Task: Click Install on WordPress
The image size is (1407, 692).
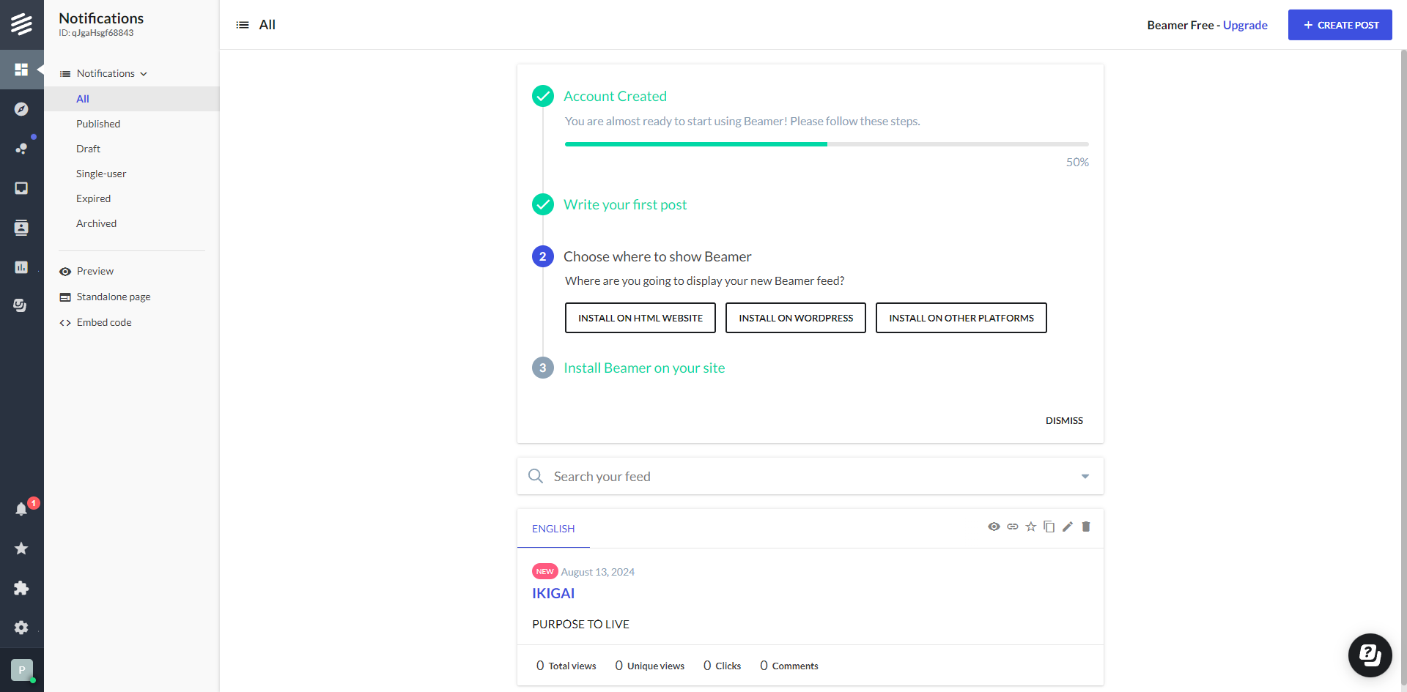Action: pyautogui.click(x=796, y=318)
